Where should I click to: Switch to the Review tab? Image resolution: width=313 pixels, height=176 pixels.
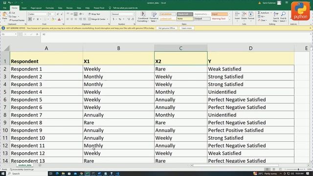pyautogui.click(x=69, y=8)
